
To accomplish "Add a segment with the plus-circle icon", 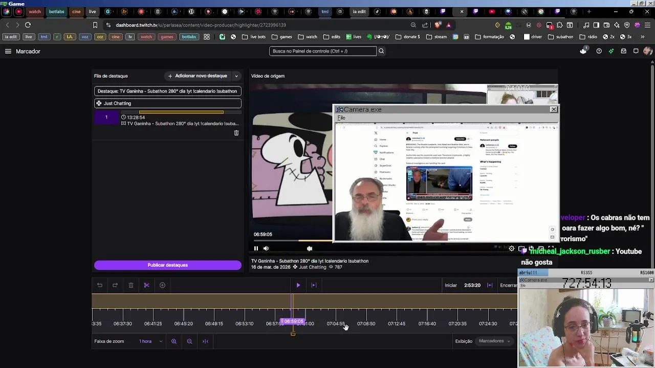I will 162,285.
